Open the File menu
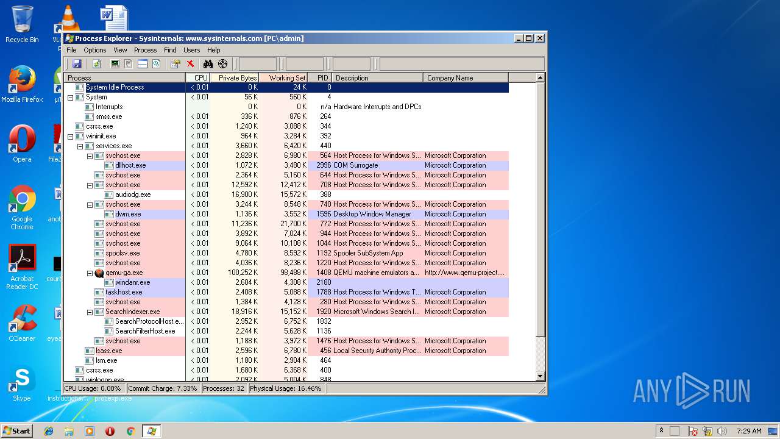Image resolution: width=780 pixels, height=439 pixels. pyautogui.click(x=71, y=50)
